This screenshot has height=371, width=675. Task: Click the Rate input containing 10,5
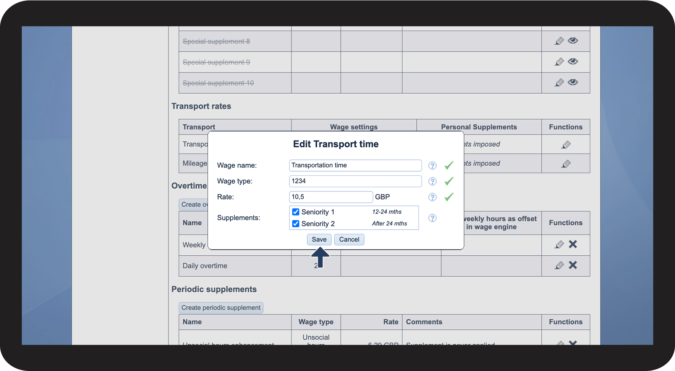pyautogui.click(x=330, y=197)
